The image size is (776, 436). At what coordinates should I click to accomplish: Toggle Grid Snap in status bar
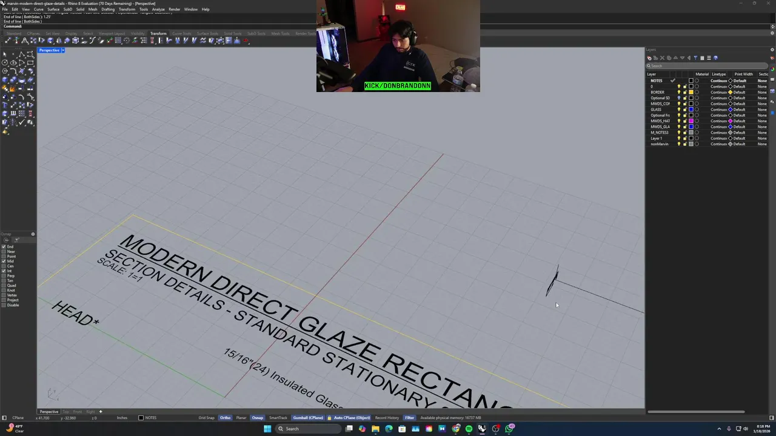(206, 418)
